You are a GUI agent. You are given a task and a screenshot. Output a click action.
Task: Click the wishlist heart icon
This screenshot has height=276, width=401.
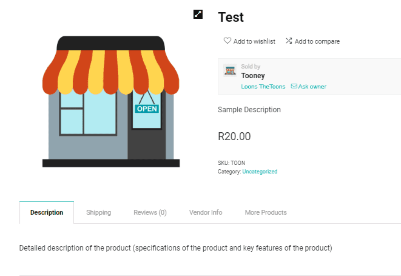(x=227, y=41)
